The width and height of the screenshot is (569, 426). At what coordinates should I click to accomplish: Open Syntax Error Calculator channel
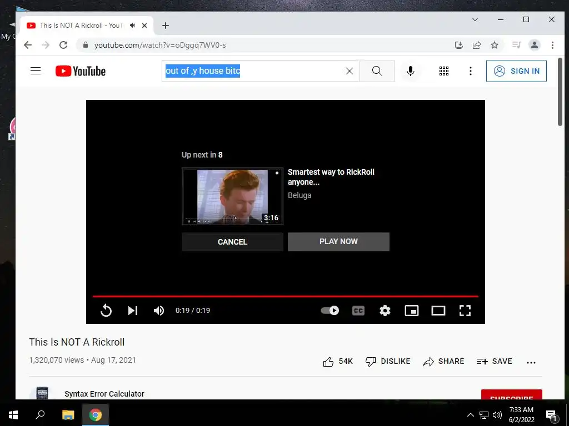(104, 394)
